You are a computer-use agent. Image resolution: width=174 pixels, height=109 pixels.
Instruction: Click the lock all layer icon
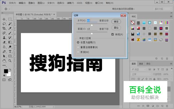pyautogui.click(x=154, y=79)
